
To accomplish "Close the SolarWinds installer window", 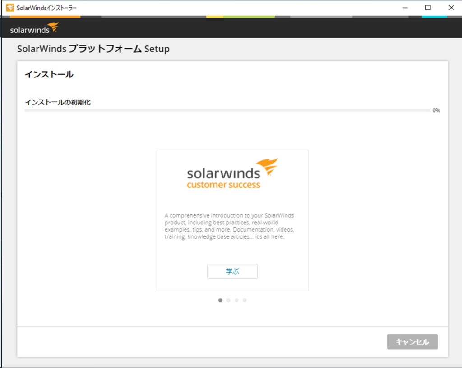I will click(x=451, y=8).
